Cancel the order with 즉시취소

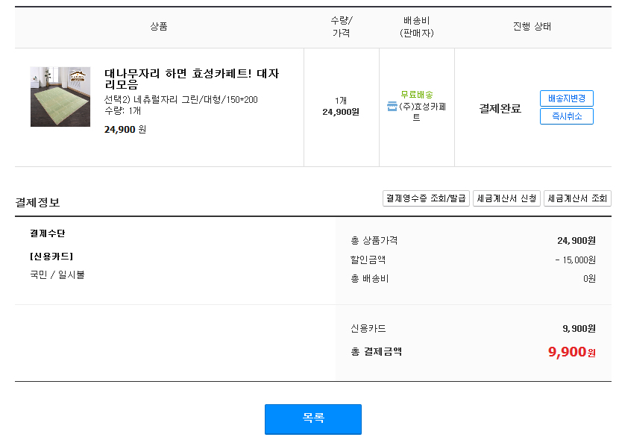566,116
